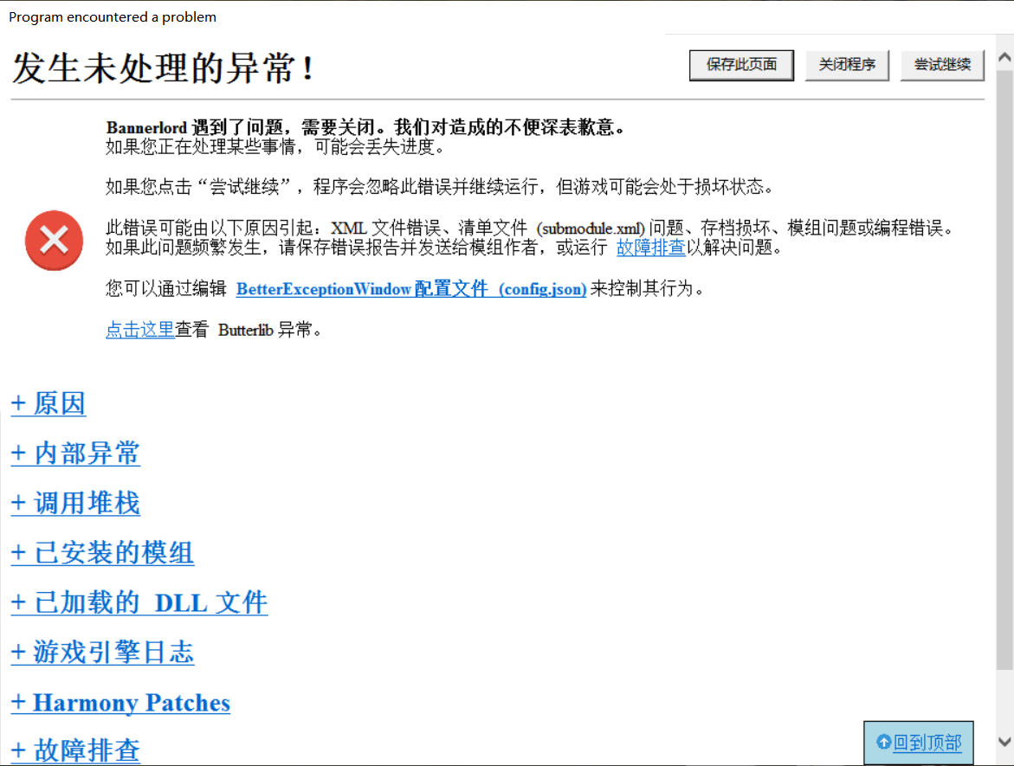Click the up arrow icon in 回到顶部

[x=883, y=742]
